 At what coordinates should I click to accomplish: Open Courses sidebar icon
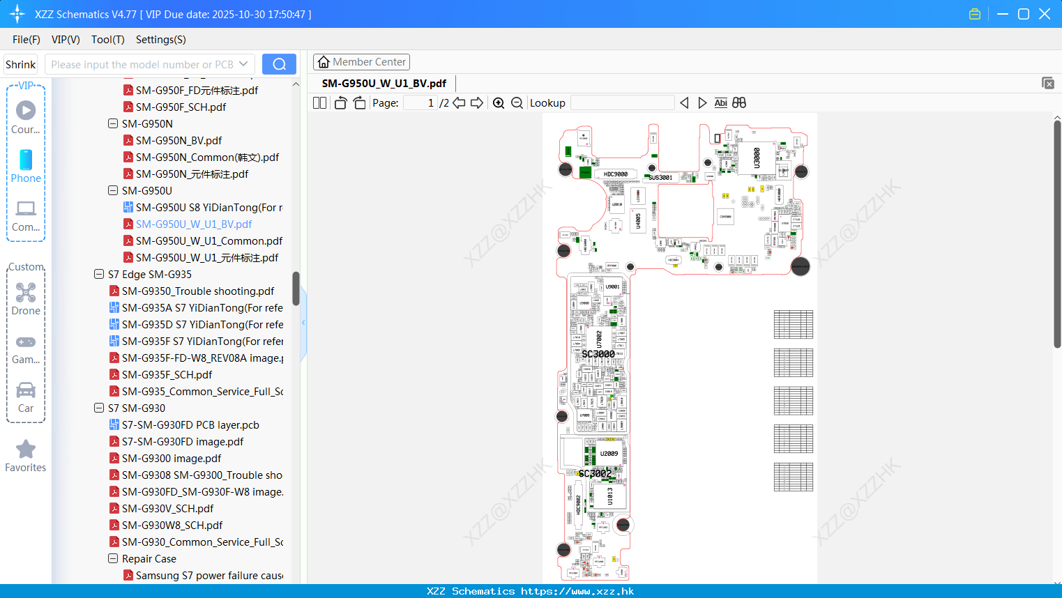click(26, 117)
